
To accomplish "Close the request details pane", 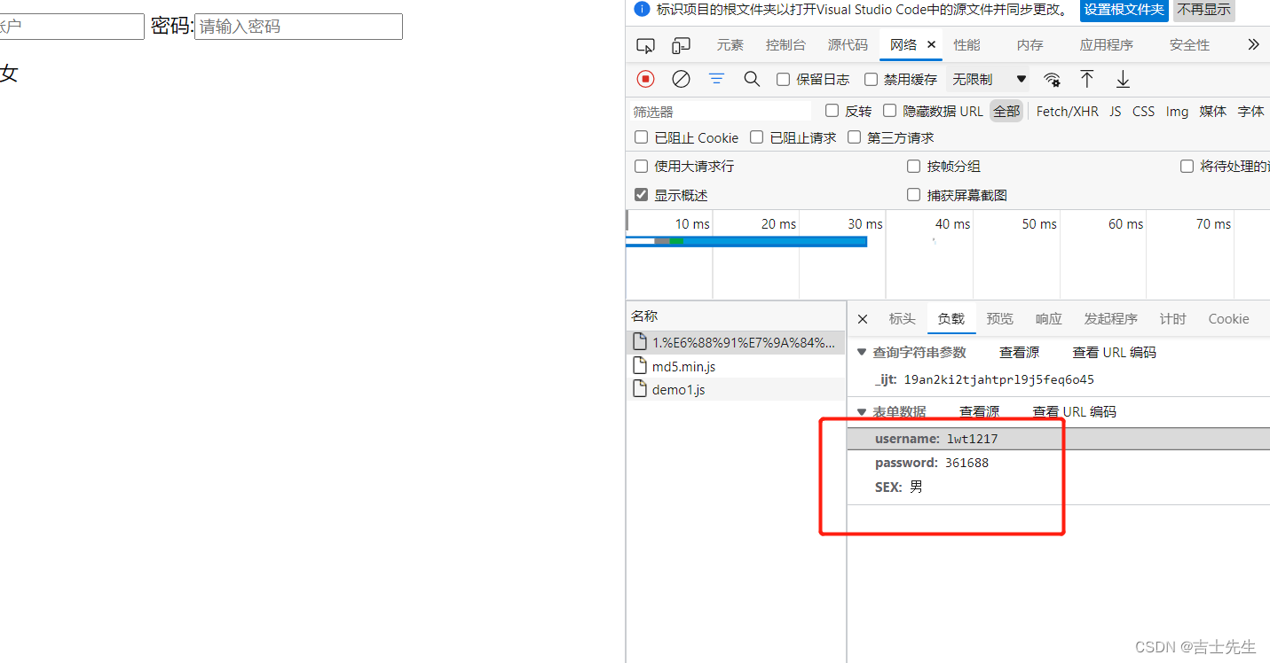I will pyautogui.click(x=863, y=319).
